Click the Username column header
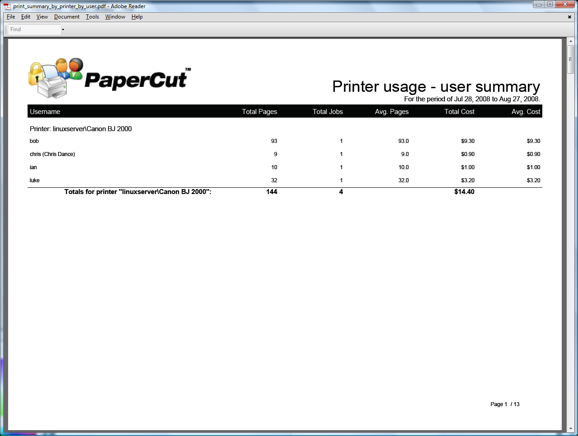 tap(45, 112)
